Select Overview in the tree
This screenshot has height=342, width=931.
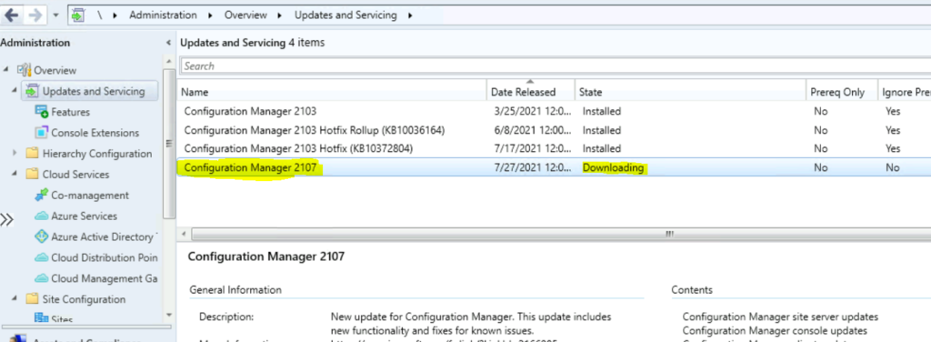pos(55,70)
